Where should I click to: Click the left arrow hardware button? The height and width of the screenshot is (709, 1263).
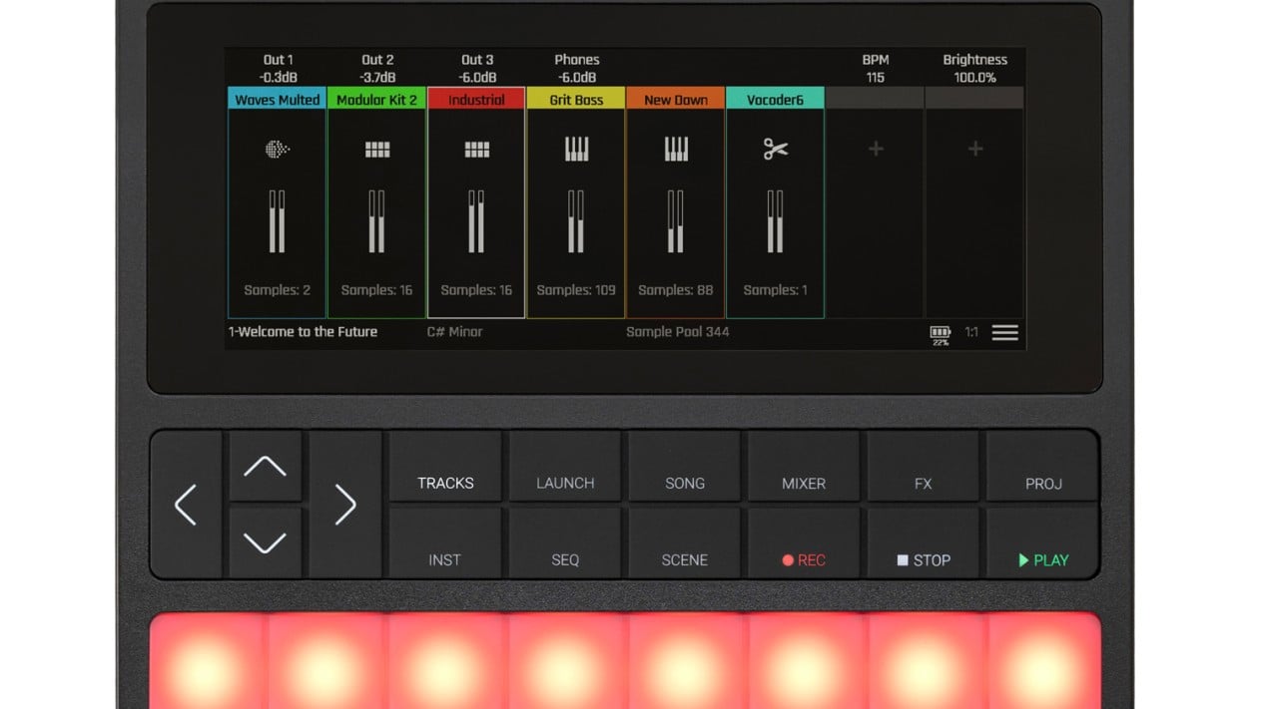tap(186, 505)
